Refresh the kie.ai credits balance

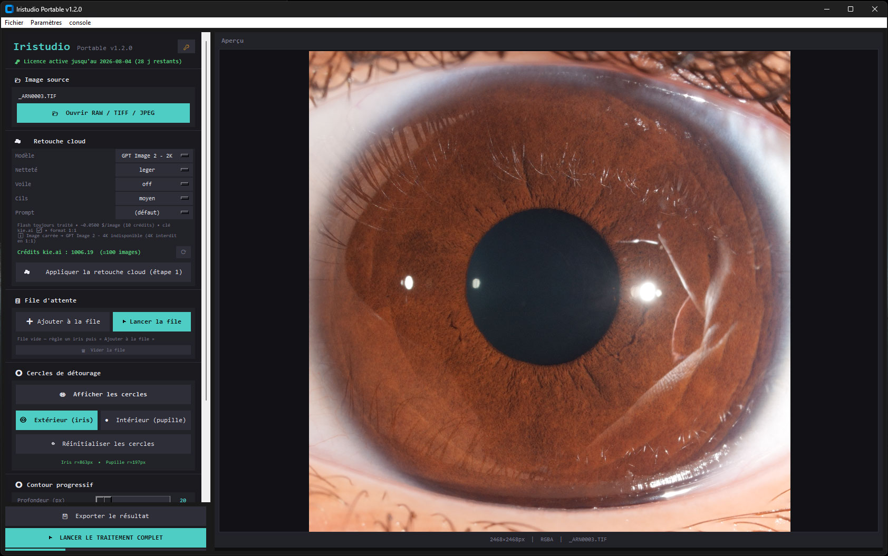(x=183, y=252)
